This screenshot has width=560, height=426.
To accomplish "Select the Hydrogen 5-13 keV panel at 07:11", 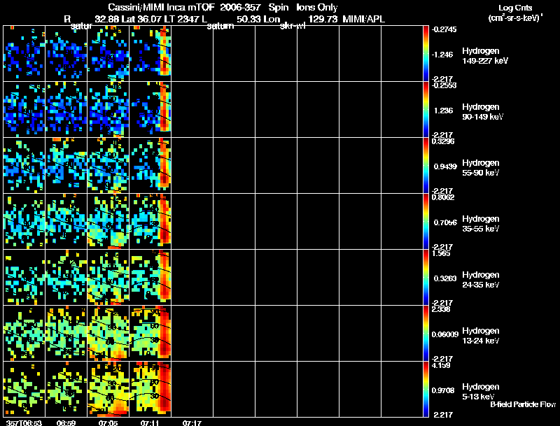I will coord(150,389).
